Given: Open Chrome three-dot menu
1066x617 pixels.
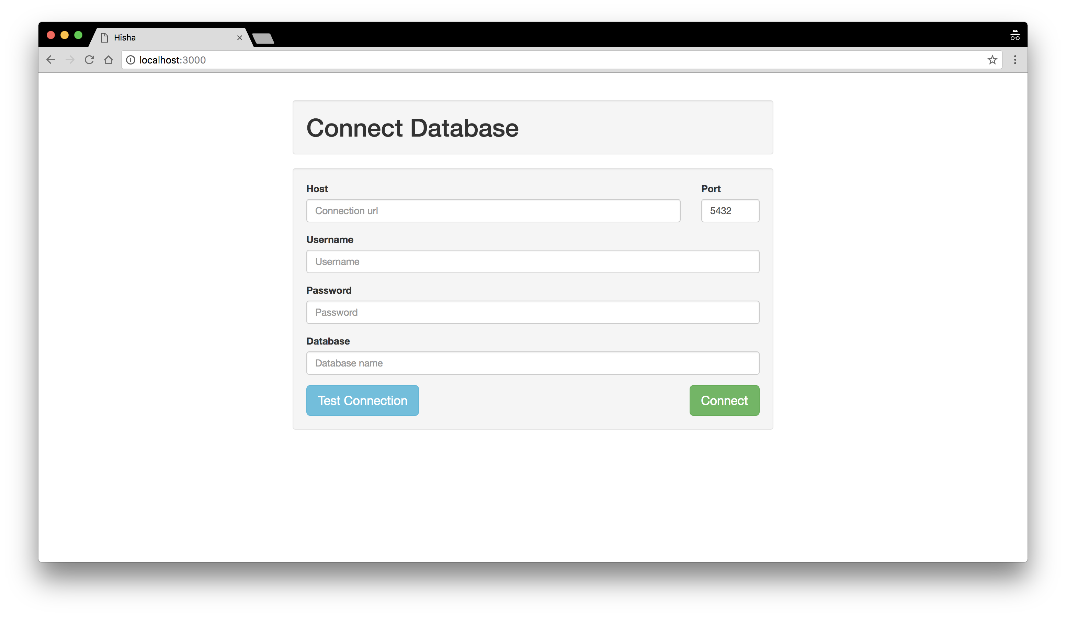Looking at the screenshot, I should tap(1015, 60).
